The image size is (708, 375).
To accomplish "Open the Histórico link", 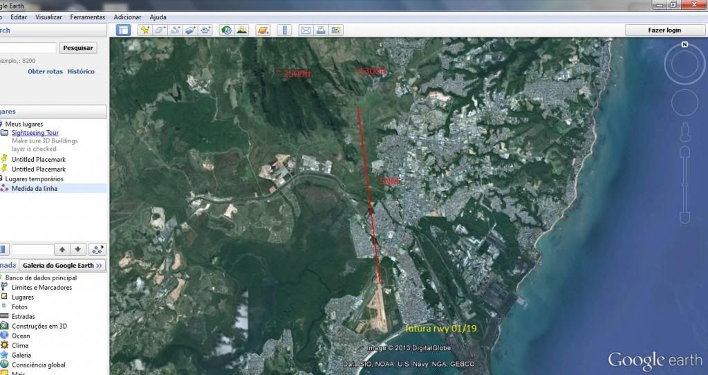I will [x=81, y=71].
